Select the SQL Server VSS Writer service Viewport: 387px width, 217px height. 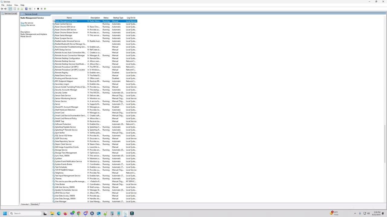click(x=95, y=136)
